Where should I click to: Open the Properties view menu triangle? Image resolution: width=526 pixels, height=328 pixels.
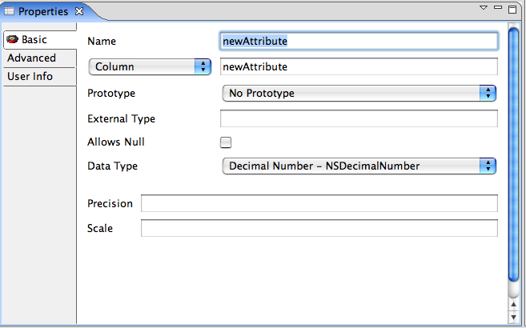tap(484, 8)
